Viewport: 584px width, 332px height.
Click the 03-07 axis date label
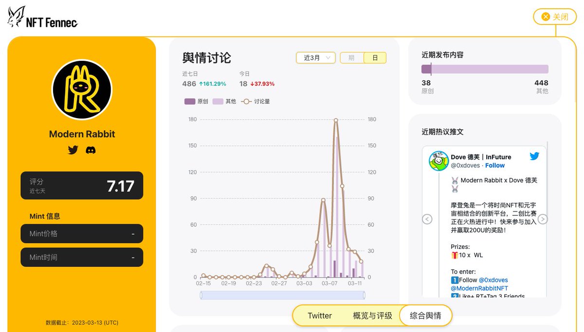(330, 283)
